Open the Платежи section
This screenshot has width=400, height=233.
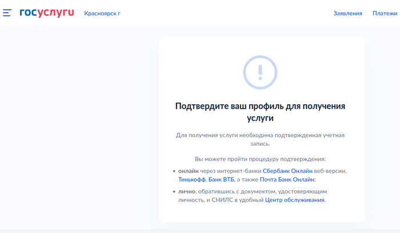(x=385, y=14)
